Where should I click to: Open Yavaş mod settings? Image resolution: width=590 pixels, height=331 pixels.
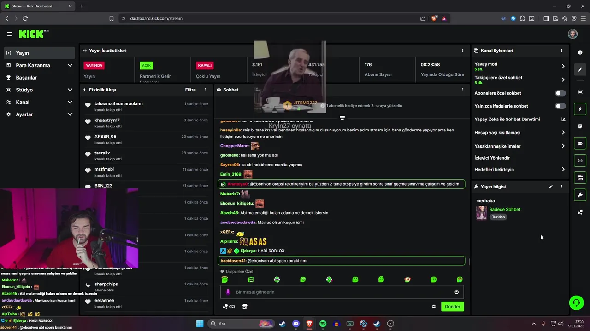point(519,66)
